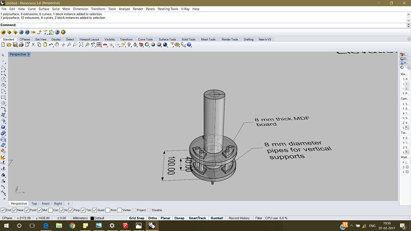
Task: Click the Save file icon in the Standard toolbar
Action: click(15, 45)
